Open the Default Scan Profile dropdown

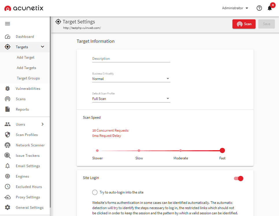(131, 99)
